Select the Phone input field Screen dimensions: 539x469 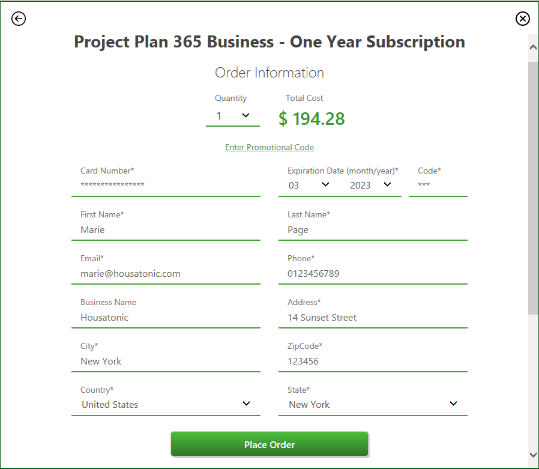[x=373, y=273]
